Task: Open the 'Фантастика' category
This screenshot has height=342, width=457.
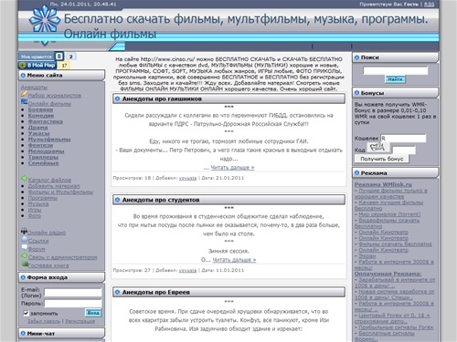Action: click(x=46, y=121)
